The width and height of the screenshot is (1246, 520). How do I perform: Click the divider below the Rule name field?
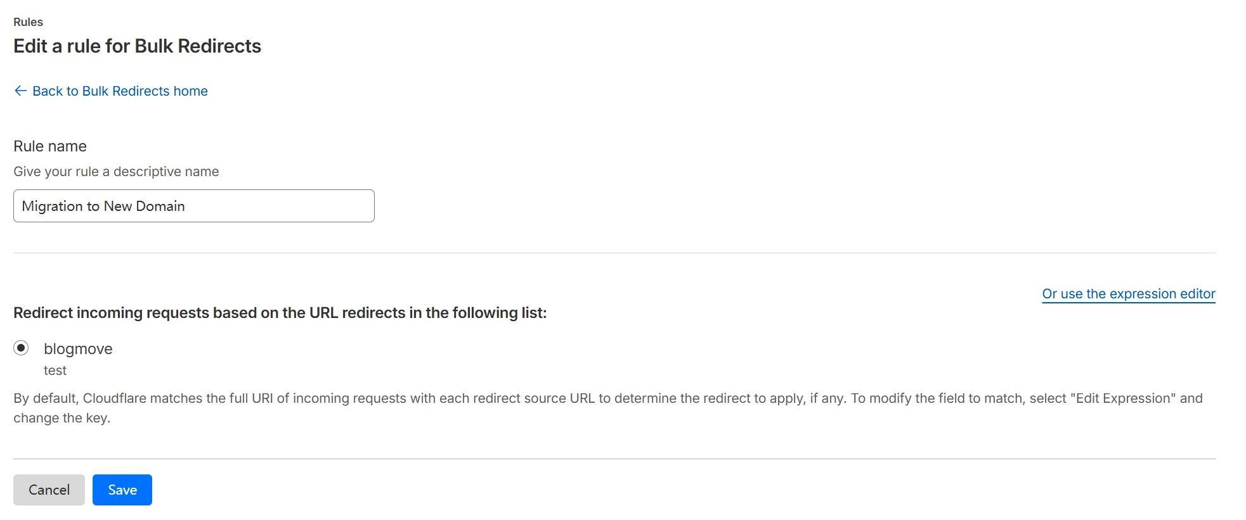(614, 253)
